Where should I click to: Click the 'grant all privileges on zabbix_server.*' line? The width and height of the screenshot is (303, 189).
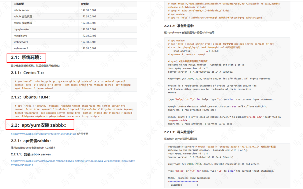click(224, 117)
